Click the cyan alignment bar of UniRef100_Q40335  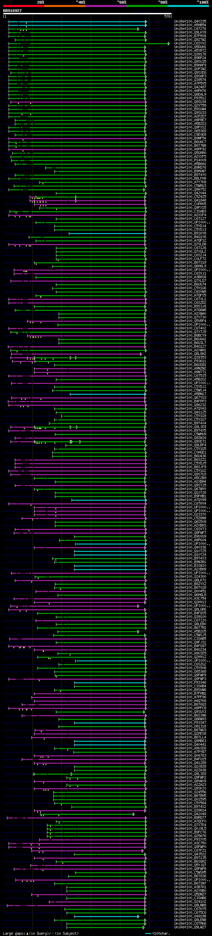77,22
